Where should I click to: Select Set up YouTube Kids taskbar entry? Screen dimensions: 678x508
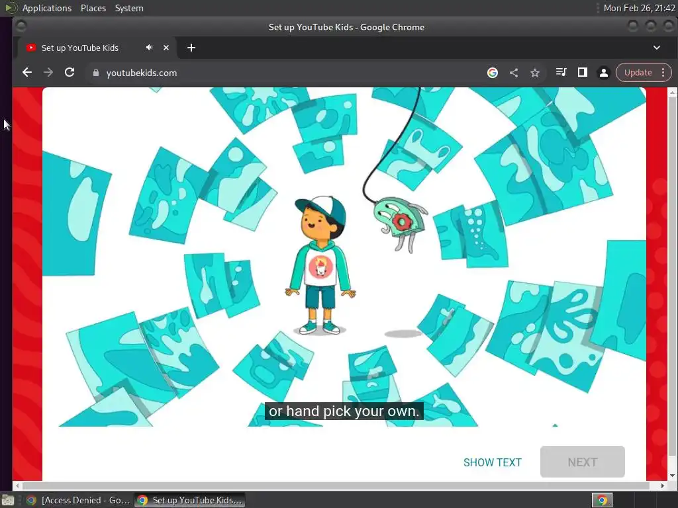(x=189, y=500)
